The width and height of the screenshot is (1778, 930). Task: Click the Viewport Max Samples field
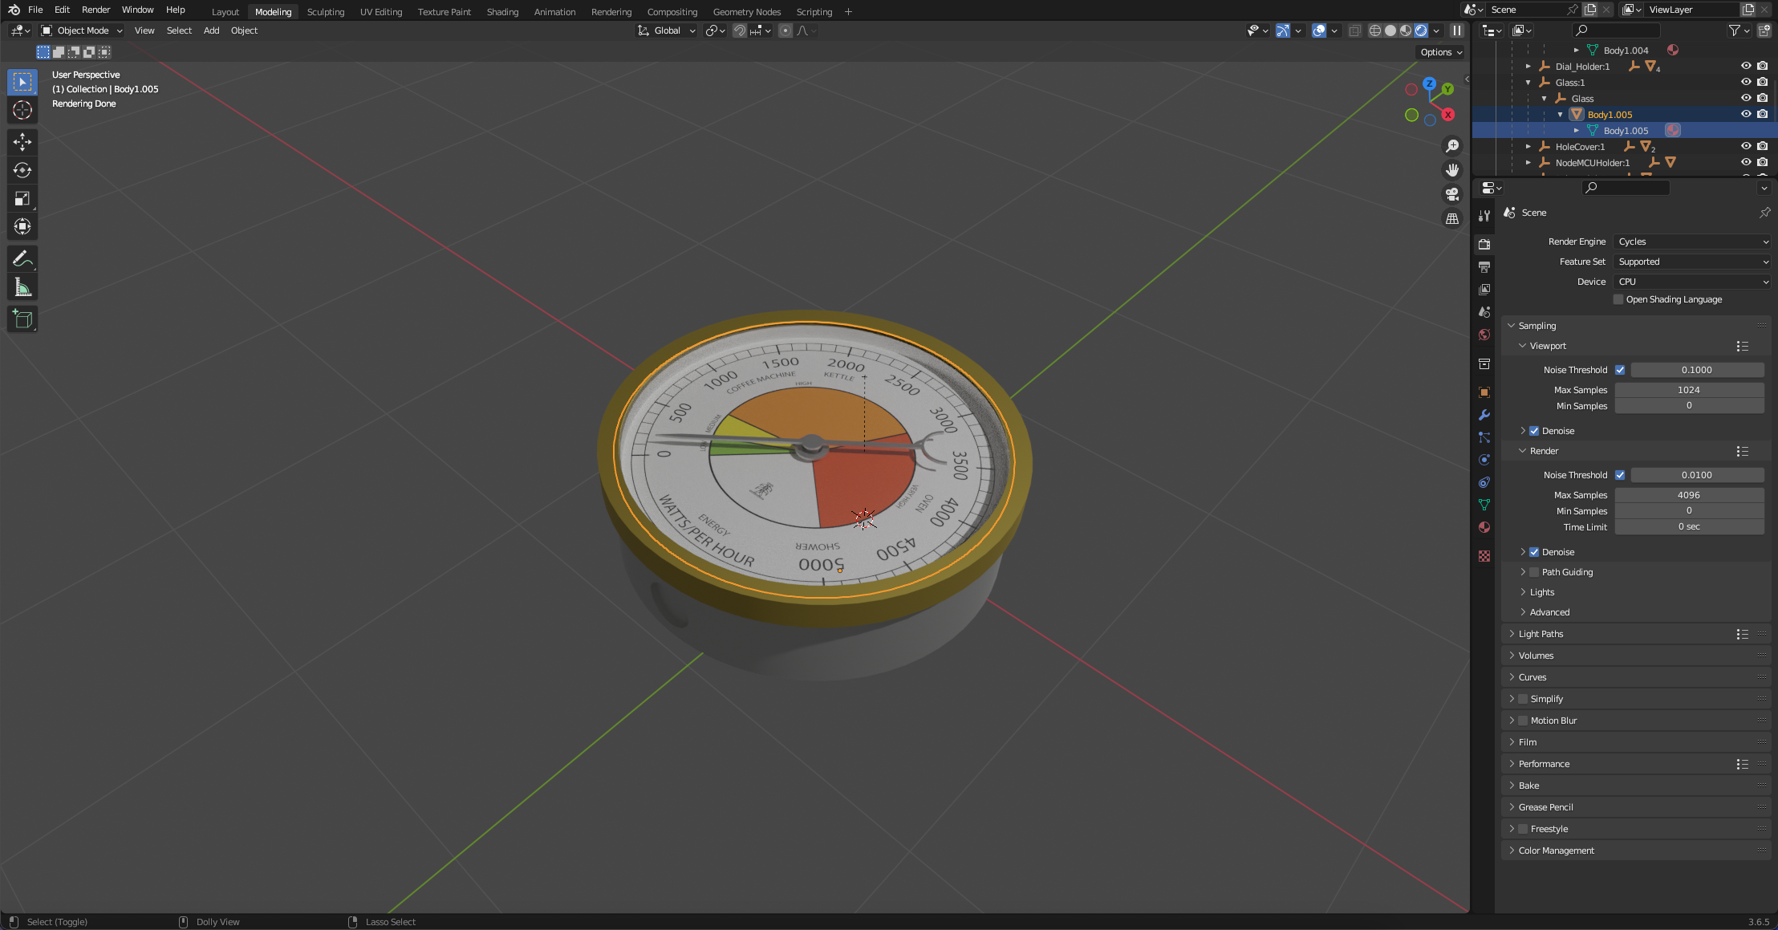1689,390
